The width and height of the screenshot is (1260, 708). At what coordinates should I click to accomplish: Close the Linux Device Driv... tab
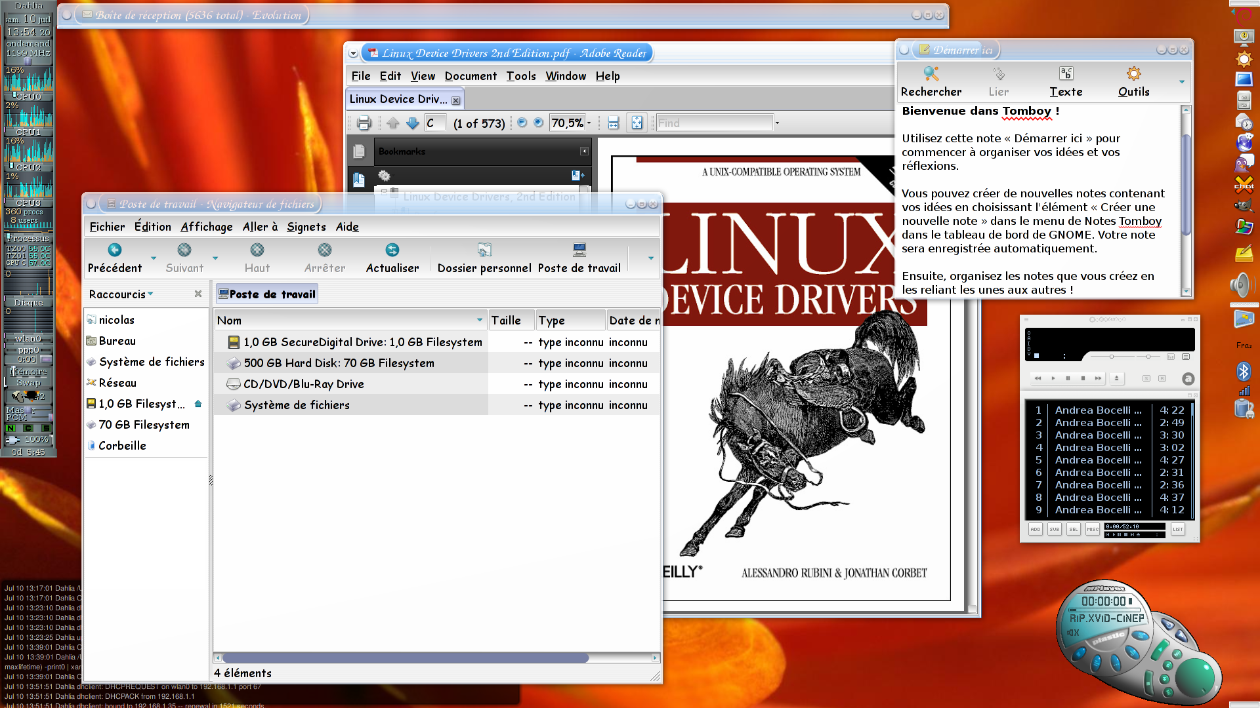click(455, 100)
